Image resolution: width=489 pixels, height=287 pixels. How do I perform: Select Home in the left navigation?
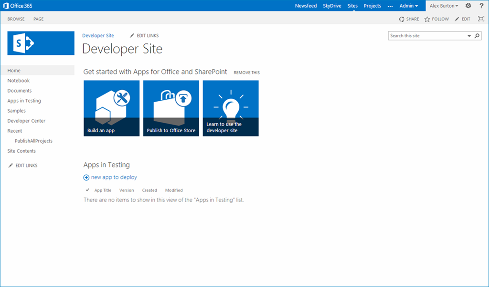38,71
